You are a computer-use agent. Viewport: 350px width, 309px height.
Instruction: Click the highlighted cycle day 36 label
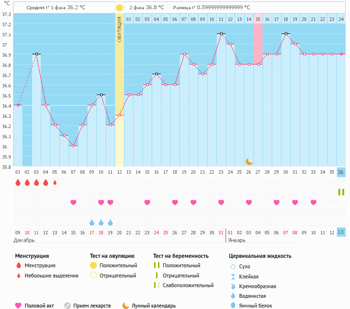pyautogui.click(x=341, y=172)
